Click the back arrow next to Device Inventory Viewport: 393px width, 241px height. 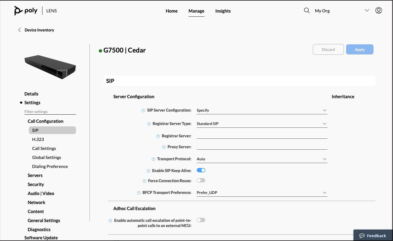pos(19,30)
